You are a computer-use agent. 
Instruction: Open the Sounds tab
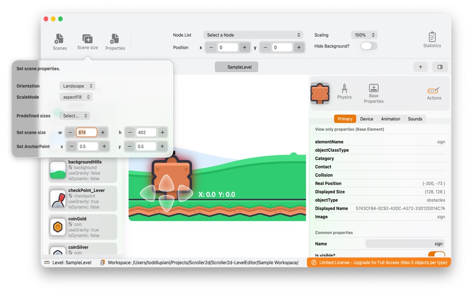click(415, 118)
